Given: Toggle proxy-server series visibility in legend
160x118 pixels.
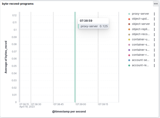Looking at the screenshot, I should 141,14.
